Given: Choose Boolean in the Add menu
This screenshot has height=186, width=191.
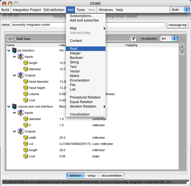Looking at the screenshot, I should 86,58.
